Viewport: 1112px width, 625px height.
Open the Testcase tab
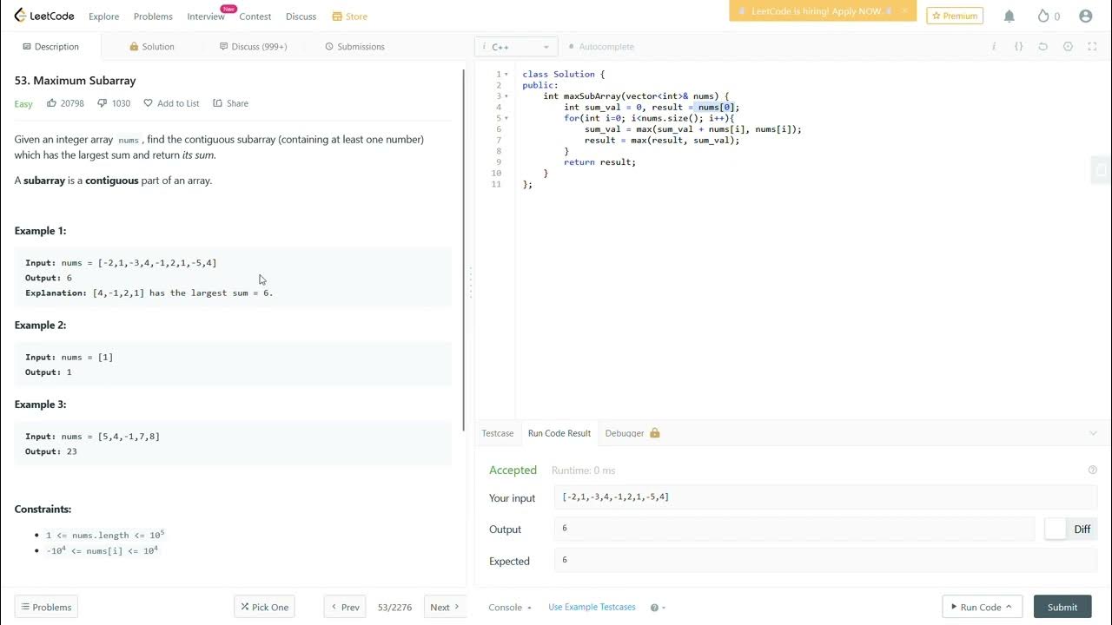coord(498,433)
